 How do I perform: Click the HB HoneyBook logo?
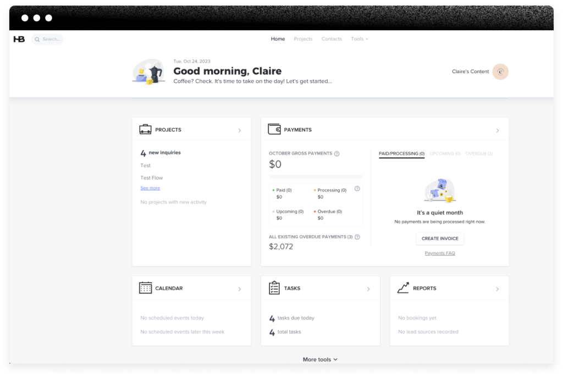[19, 39]
